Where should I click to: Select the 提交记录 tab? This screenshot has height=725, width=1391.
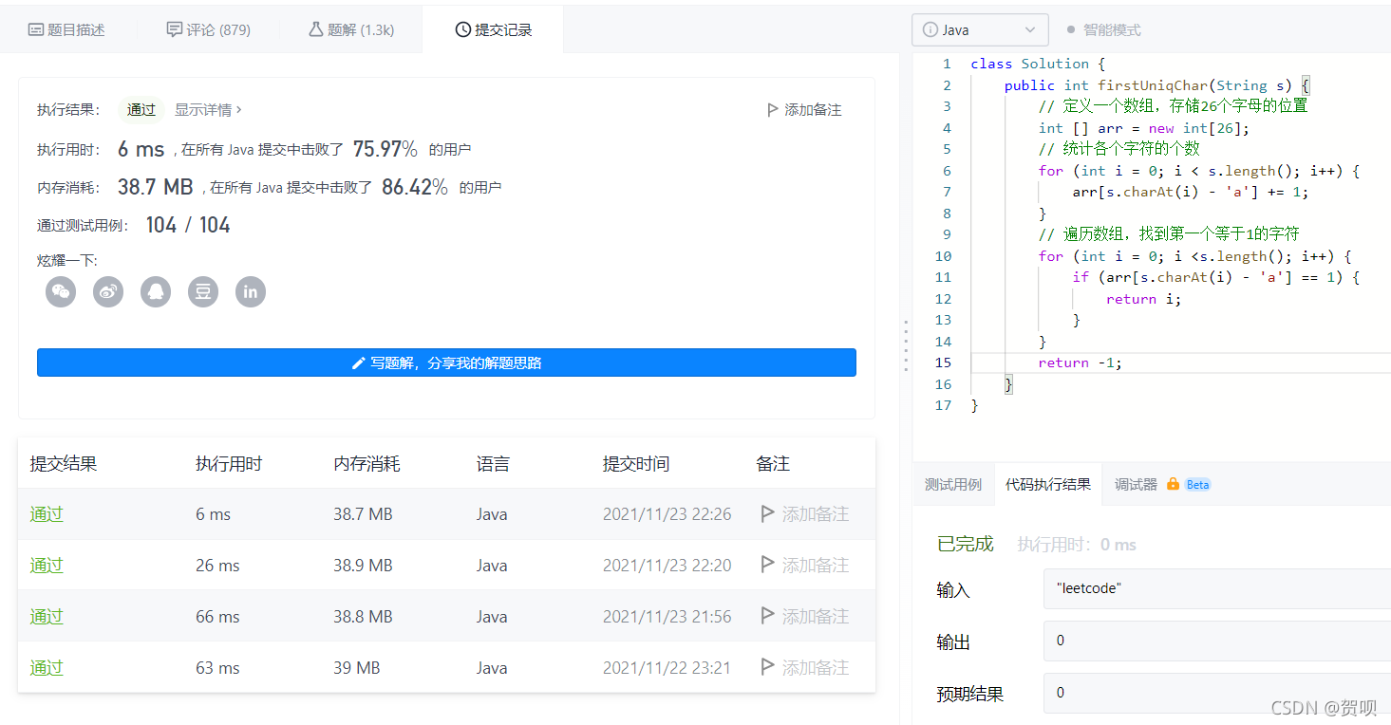coord(493,30)
